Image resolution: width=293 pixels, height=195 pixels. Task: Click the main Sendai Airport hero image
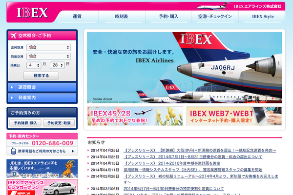pyautogui.click(x=185, y=68)
